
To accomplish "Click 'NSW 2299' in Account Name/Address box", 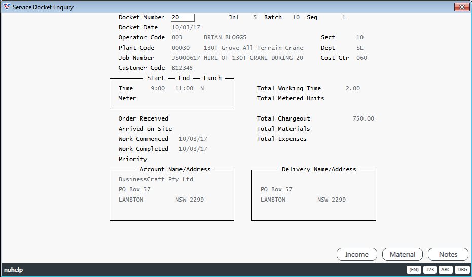I will (x=190, y=200).
